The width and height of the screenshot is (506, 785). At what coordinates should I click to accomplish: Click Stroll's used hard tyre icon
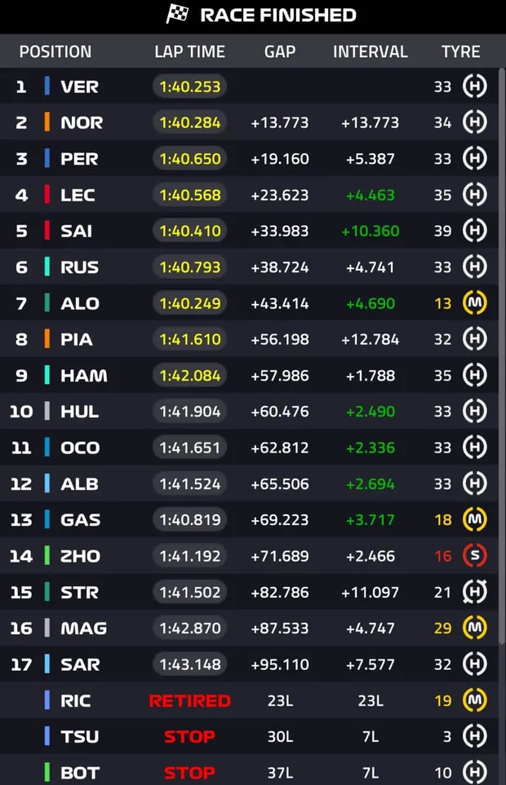474,593
